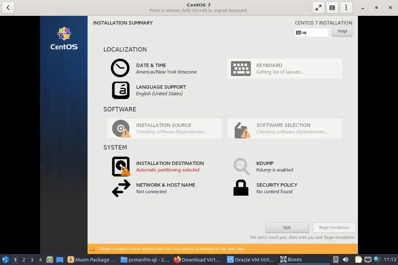Viewport: 398px width, 265px height.
Task: Open the Kdump magnifier icon
Action: 241,166
